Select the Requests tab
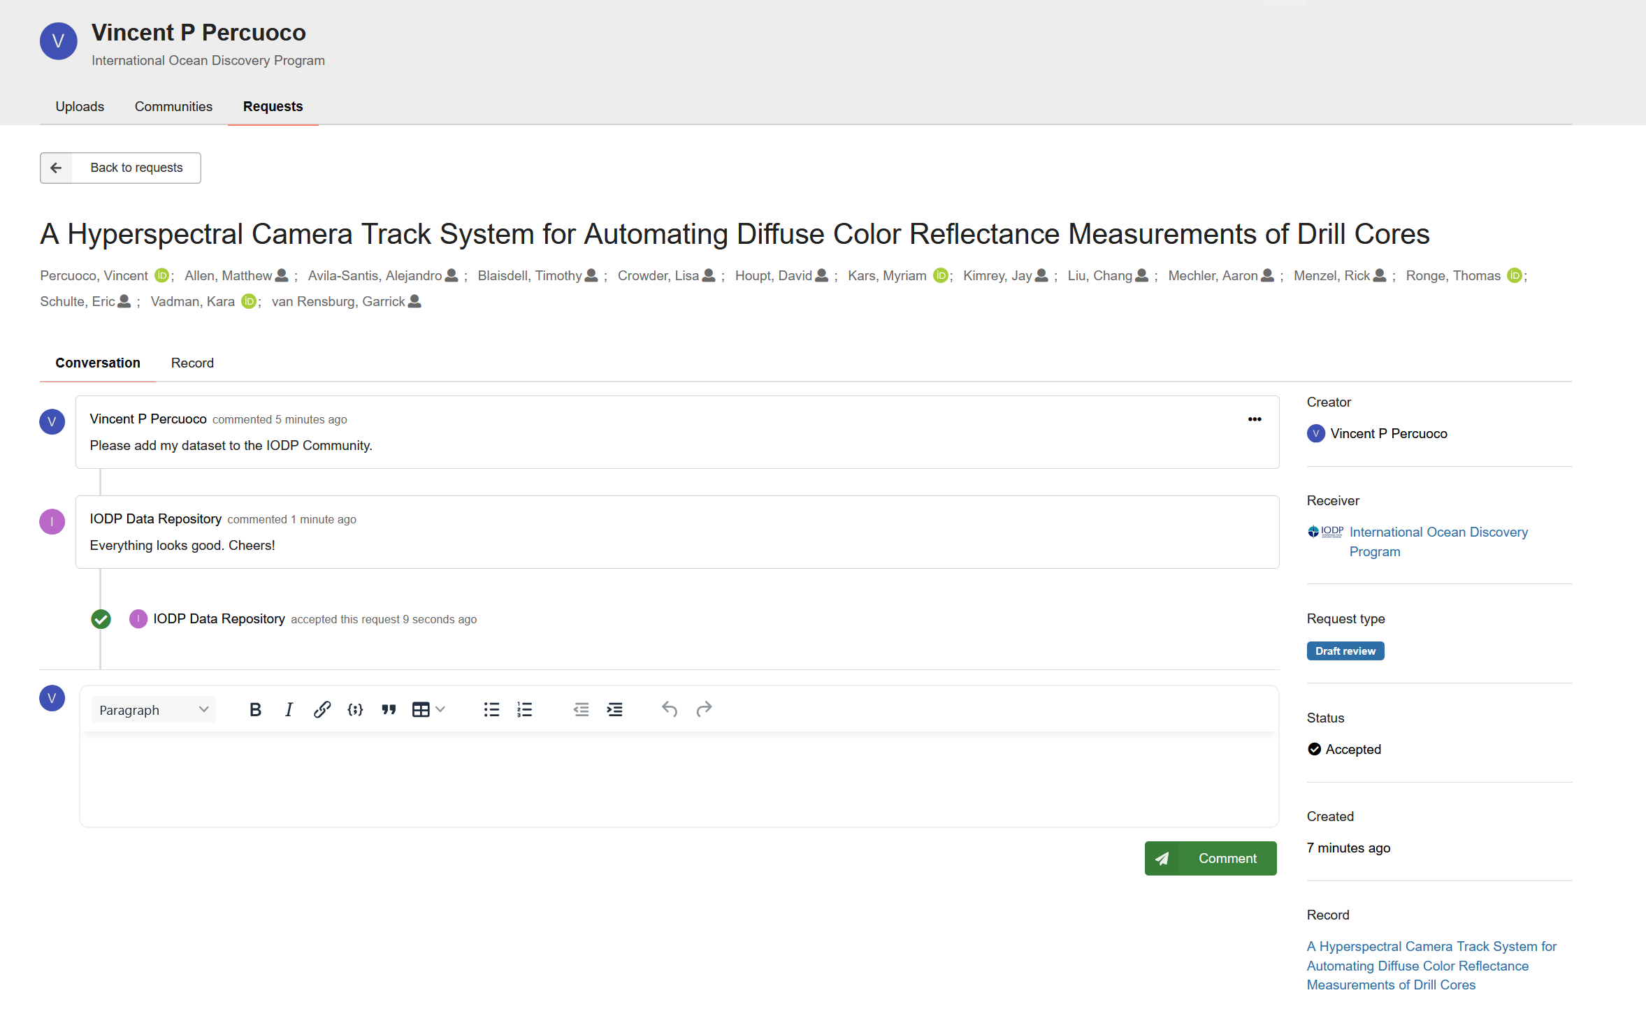Viewport: 1646px width, 1009px height. 273,106
